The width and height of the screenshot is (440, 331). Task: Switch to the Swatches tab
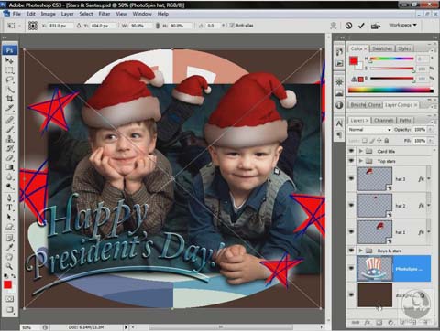[382, 48]
